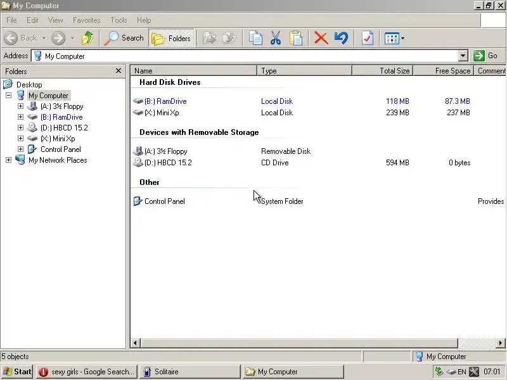Click the scrollbar right arrow

[x=500, y=343]
